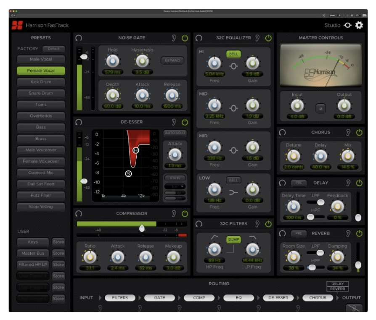Click the GATE block in routing
The width and height of the screenshot is (376, 320).
pyautogui.click(x=159, y=298)
